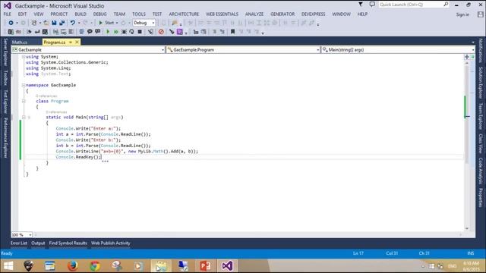Viewport: 486px width, 273px height.
Task: Open the ARCHITECTURE menu
Action: (184, 14)
